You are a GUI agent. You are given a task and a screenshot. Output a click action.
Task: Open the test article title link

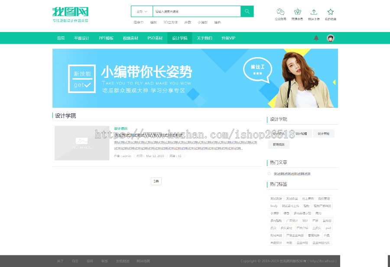148,135
